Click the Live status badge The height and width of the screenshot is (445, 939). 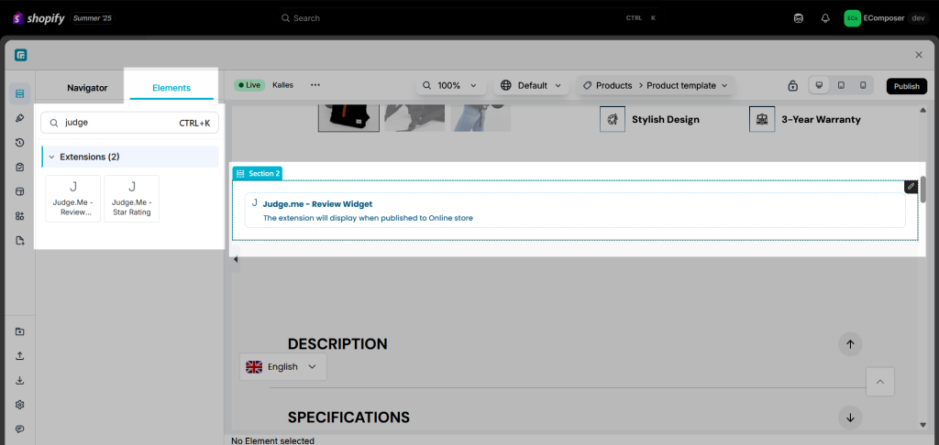pyautogui.click(x=249, y=85)
